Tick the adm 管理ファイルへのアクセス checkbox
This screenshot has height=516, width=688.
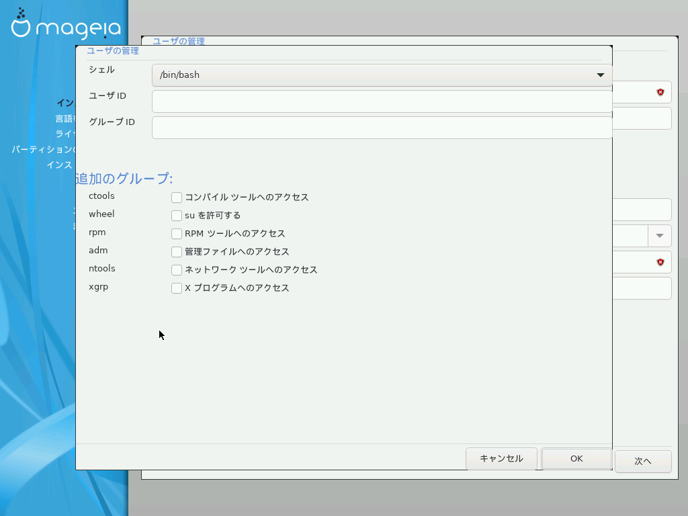(x=177, y=252)
